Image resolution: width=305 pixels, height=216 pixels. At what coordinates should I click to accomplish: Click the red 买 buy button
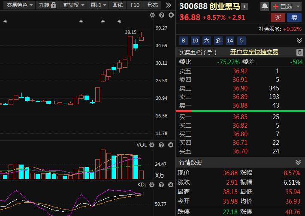278,18
